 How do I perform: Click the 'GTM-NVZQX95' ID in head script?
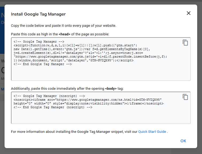tap(101, 60)
